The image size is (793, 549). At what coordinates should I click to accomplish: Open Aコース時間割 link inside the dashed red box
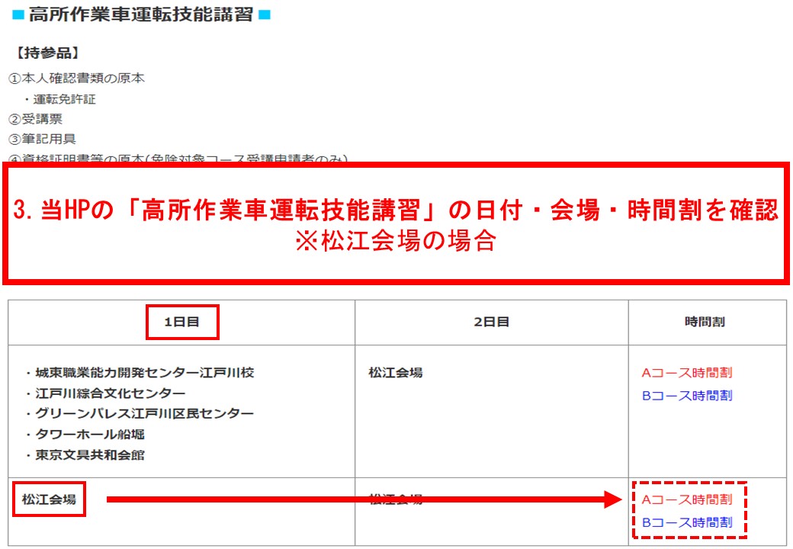686,499
